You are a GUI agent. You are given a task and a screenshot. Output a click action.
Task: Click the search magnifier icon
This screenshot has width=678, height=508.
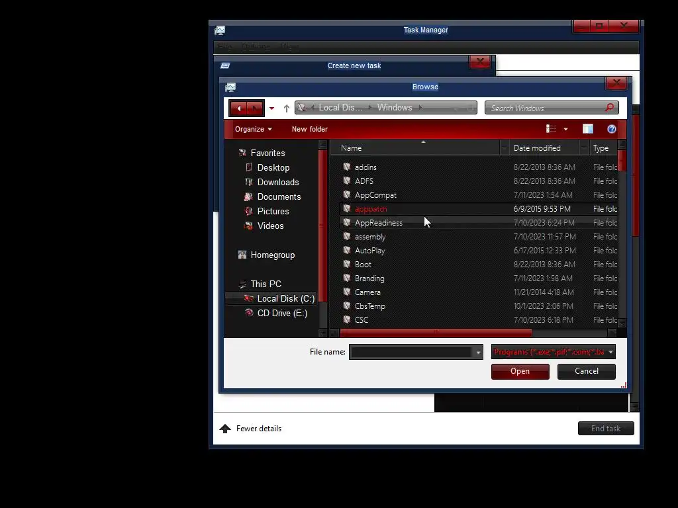pyautogui.click(x=610, y=107)
